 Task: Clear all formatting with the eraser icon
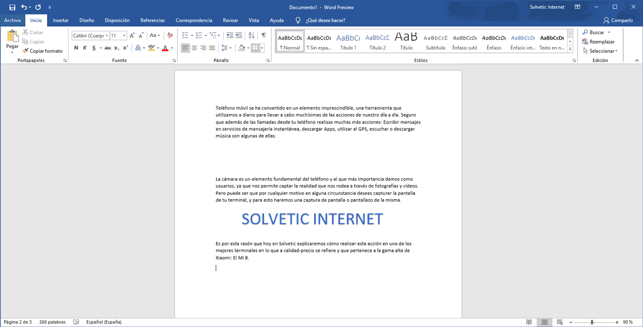click(x=170, y=35)
